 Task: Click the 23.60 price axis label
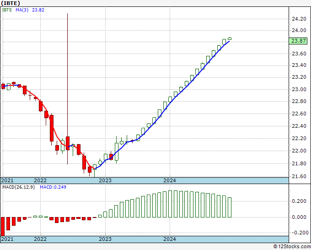point(299,54)
